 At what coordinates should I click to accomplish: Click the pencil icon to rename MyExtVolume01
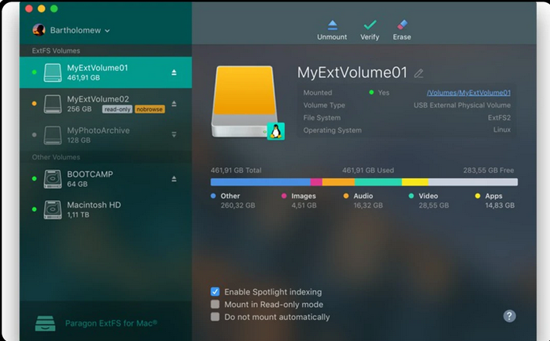(x=418, y=73)
